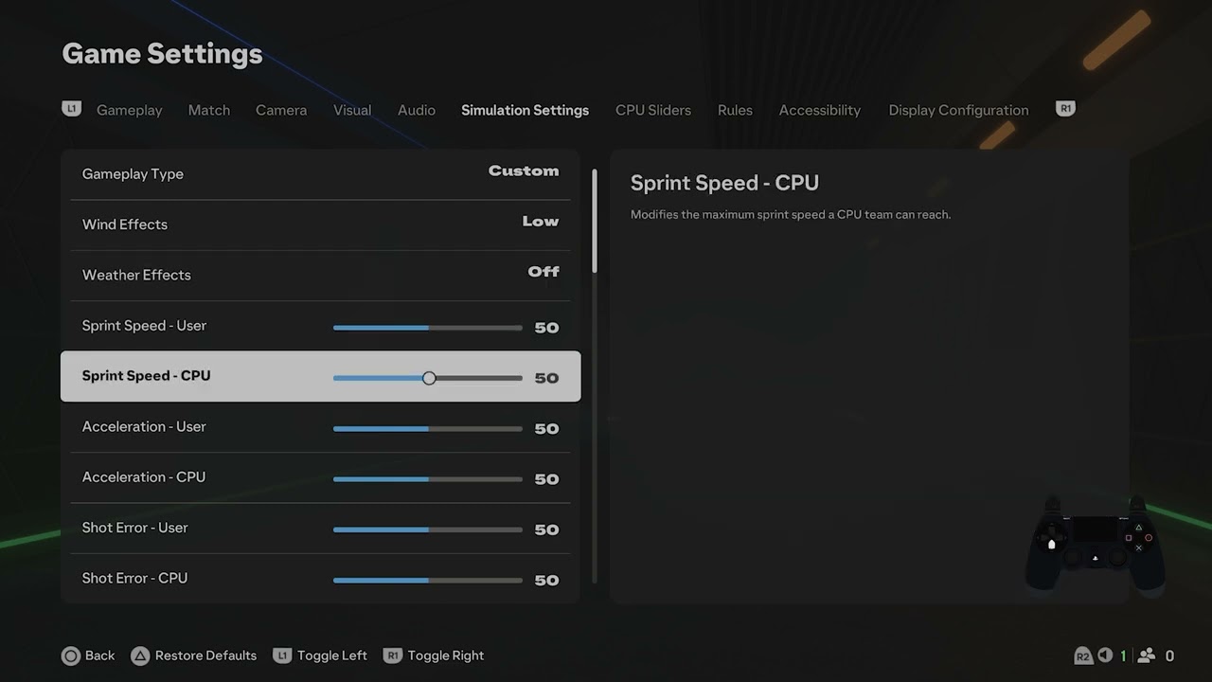The width and height of the screenshot is (1212, 682).
Task: Go to the Accessibility tab
Action: point(820,110)
